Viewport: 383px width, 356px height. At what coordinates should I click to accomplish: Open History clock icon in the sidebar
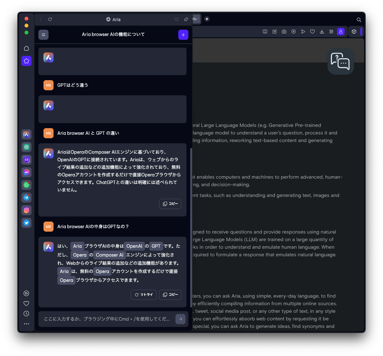(26, 314)
